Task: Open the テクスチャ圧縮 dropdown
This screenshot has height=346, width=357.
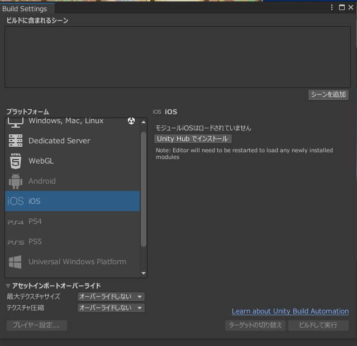Action: point(111,308)
